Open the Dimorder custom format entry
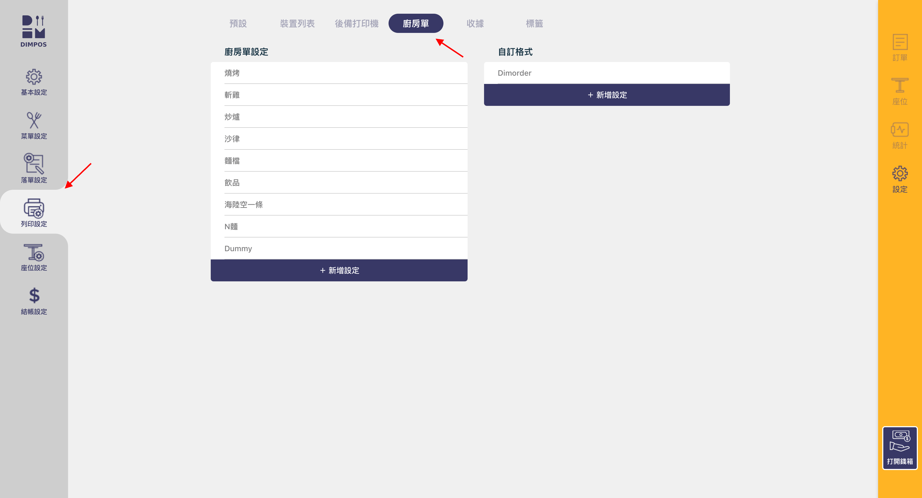 point(607,73)
